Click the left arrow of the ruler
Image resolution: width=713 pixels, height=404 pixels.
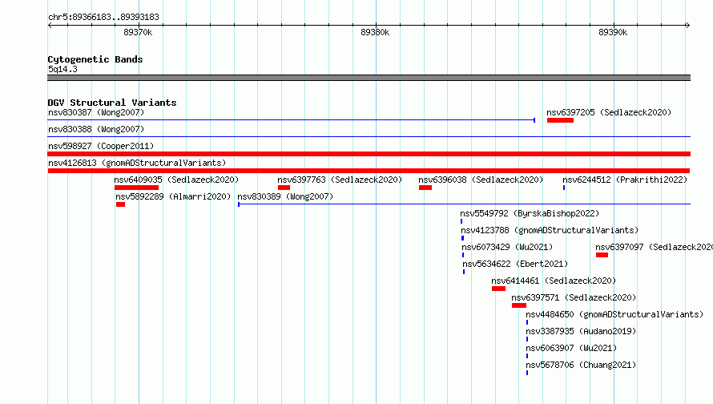coord(50,26)
